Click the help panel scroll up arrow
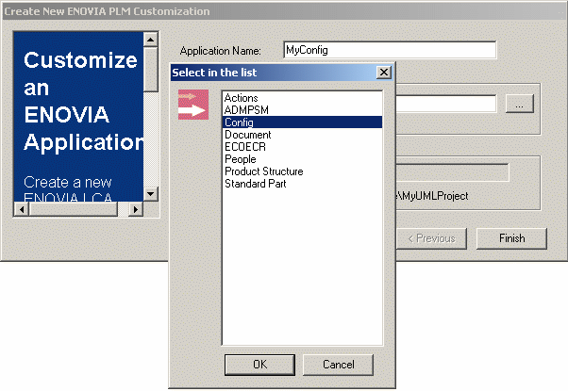This screenshot has height=391, width=568. click(x=151, y=39)
